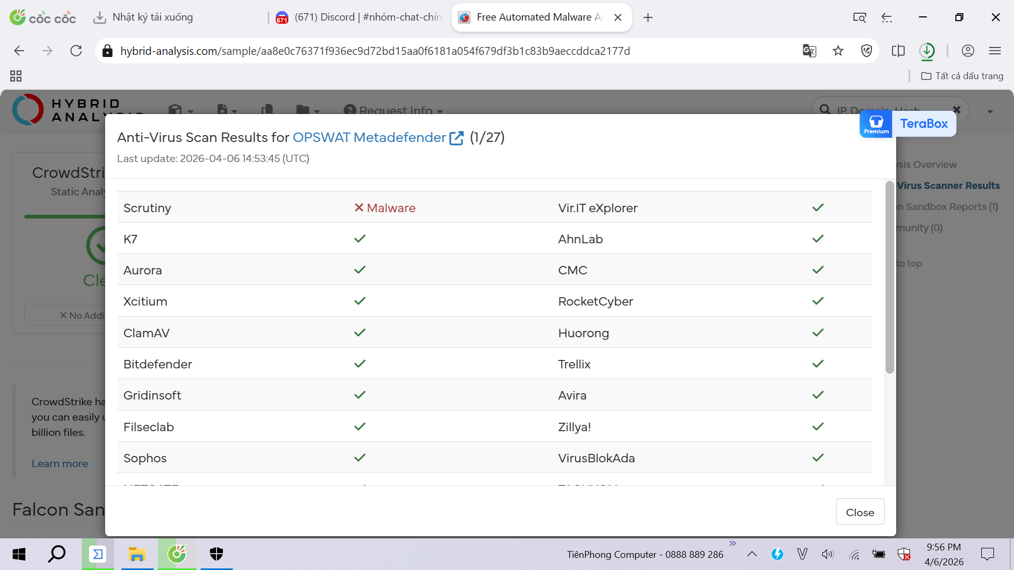
Task: Click the Huorong row label
Action: pyautogui.click(x=584, y=333)
